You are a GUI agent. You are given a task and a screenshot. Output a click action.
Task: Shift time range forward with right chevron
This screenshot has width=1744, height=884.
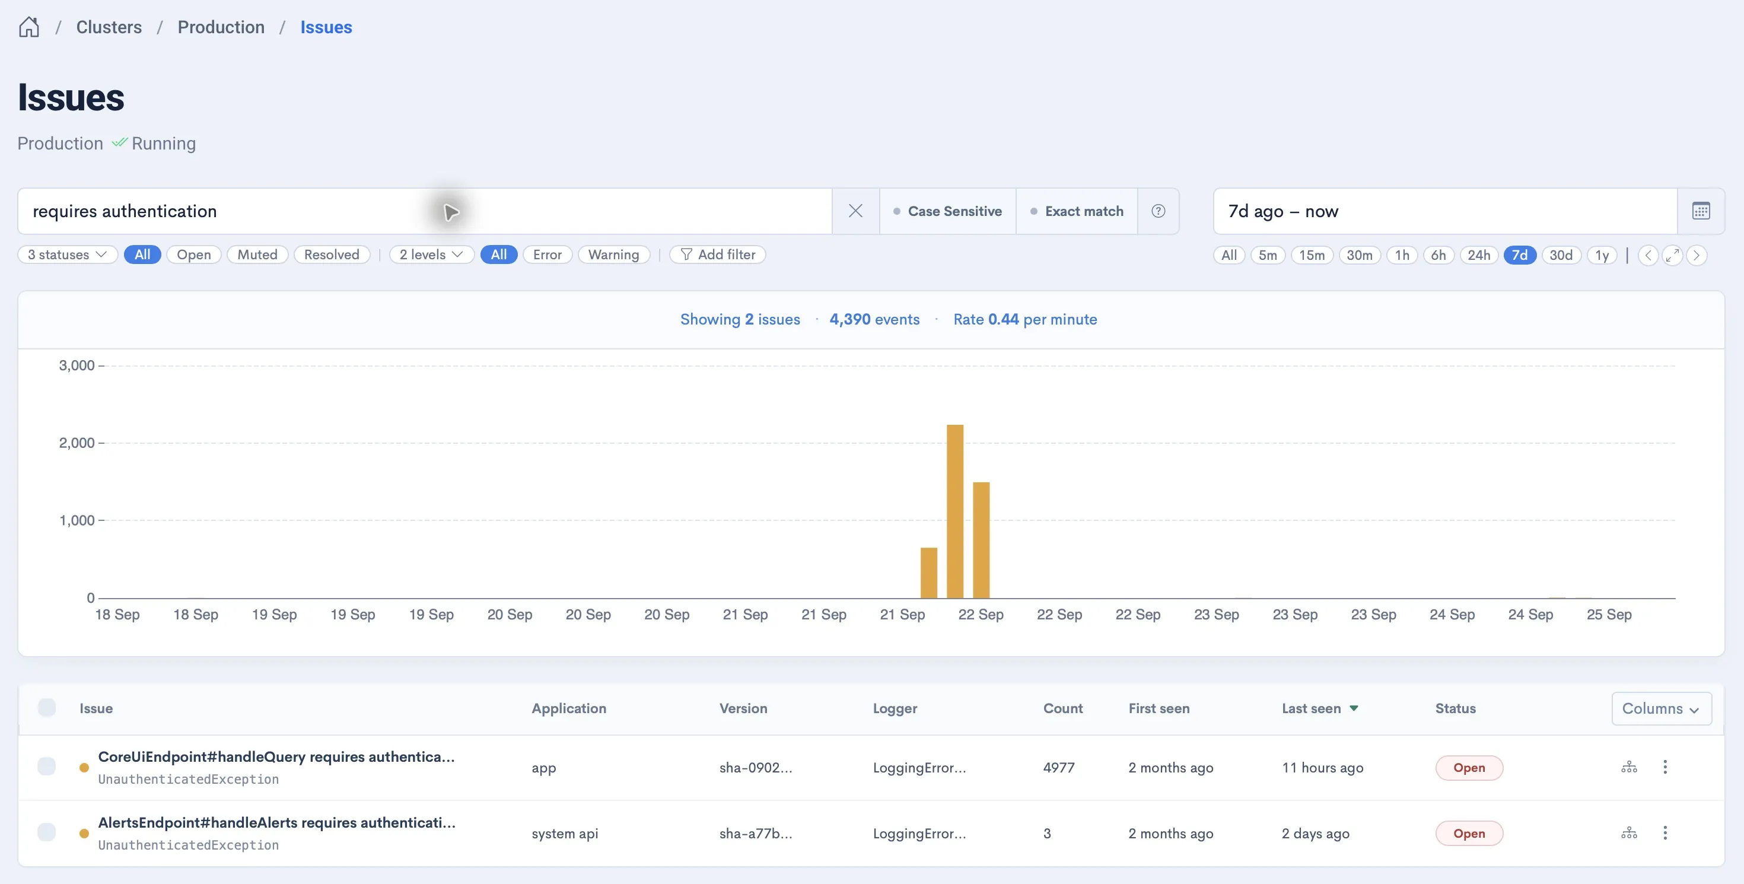point(1696,255)
